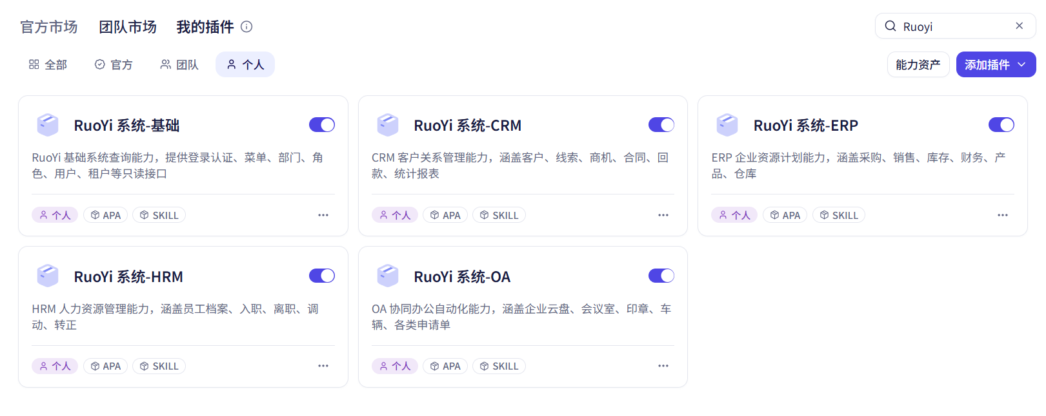Click description starting "CRM 客户关系管理能力"
This screenshot has width=1046, height=416.
(x=520, y=165)
